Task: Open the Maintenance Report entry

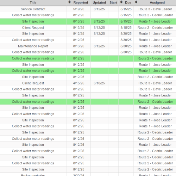Action: (x=33, y=46)
